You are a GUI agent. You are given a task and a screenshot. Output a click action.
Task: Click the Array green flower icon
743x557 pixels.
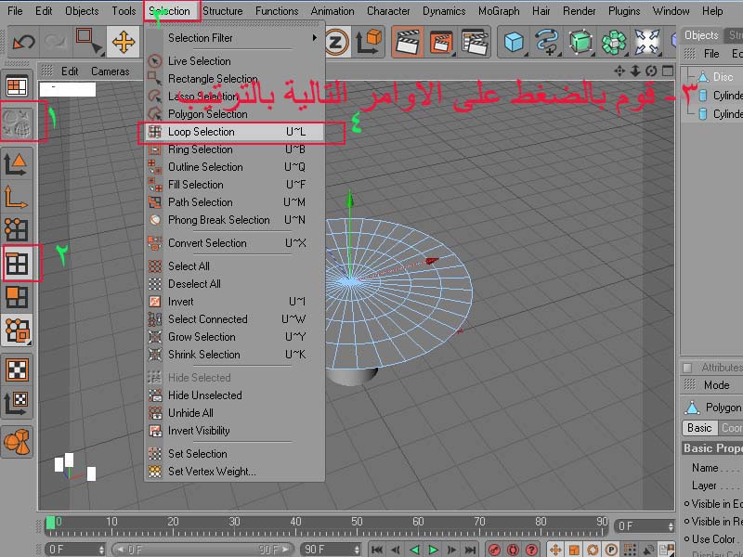click(614, 43)
